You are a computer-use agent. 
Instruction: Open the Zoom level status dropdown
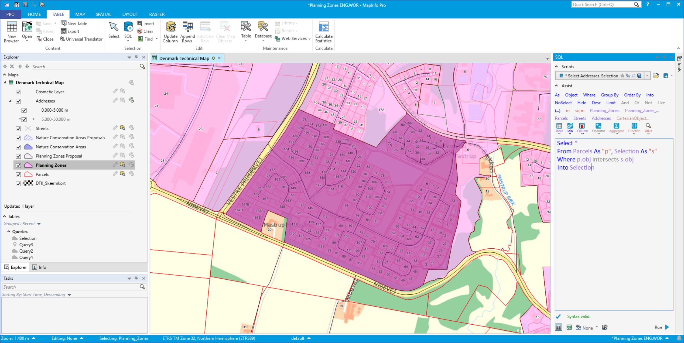(34, 338)
